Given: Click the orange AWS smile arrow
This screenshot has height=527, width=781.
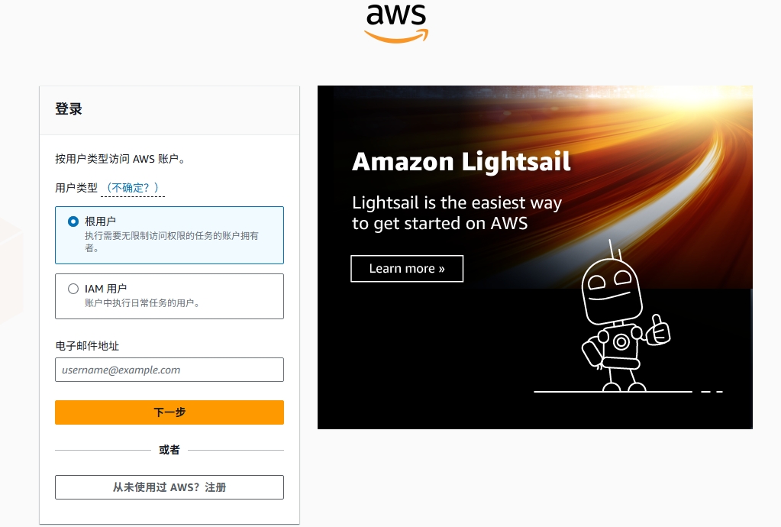Looking at the screenshot, I should point(396,37).
